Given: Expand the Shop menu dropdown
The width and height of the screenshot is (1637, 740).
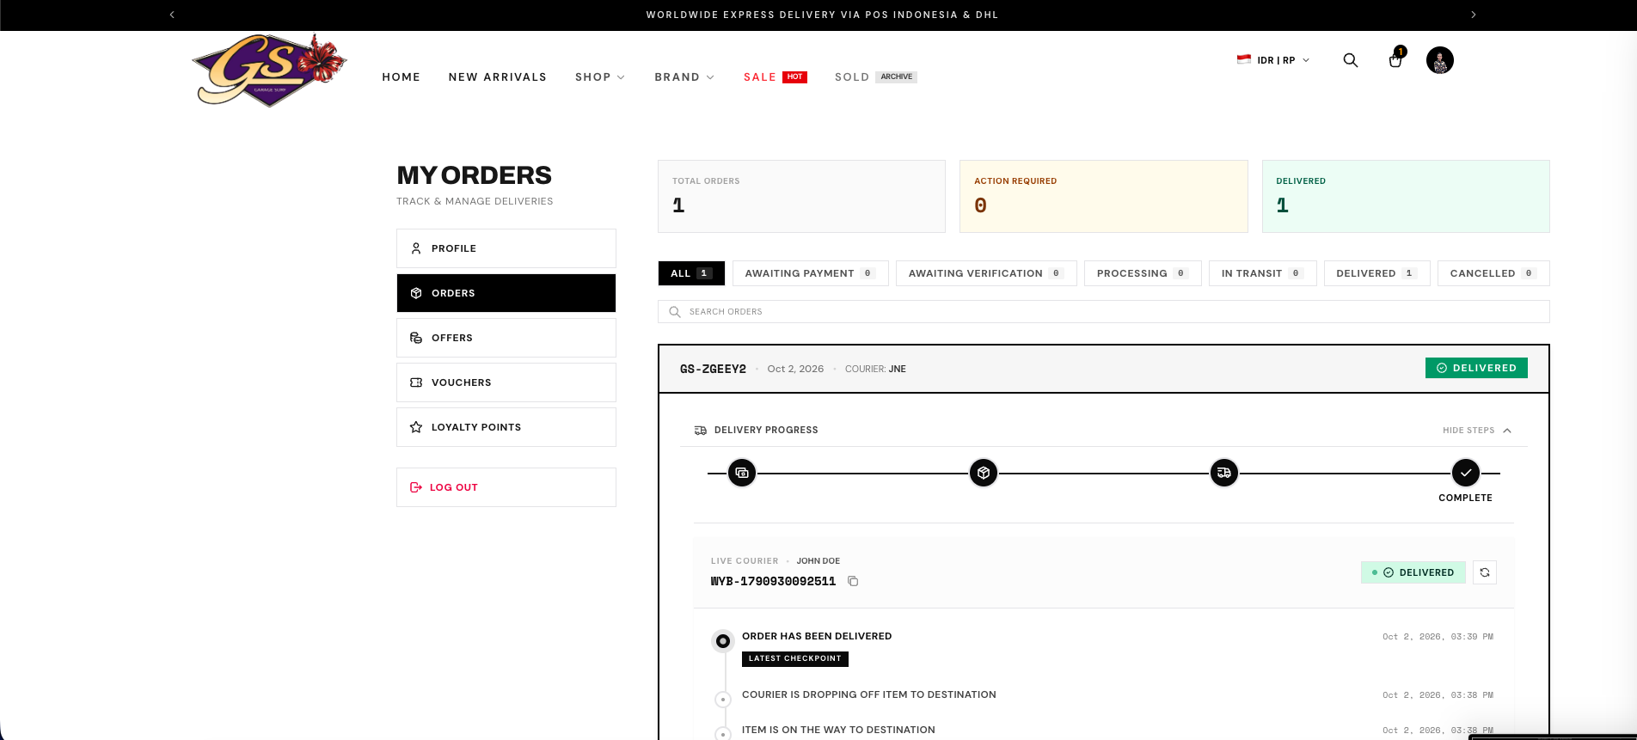Looking at the screenshot, I should click(x=600, y=77).
